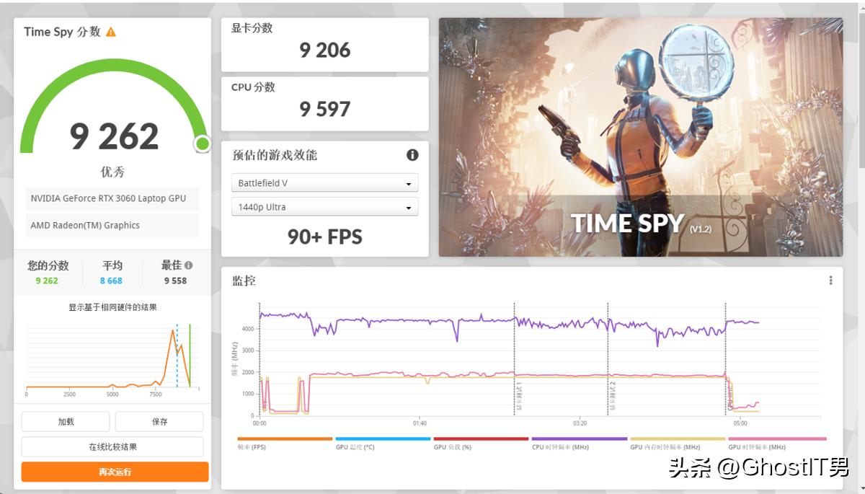865x494 pixels.
Task: Click the orange warning triangle beside Time Spy 分数
Action: pyautogui.click(x=110, y=32)
